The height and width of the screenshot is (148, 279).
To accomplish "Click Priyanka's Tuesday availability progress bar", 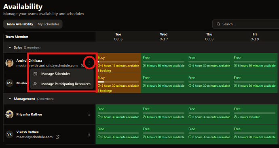I will click(x=118, y=113).
